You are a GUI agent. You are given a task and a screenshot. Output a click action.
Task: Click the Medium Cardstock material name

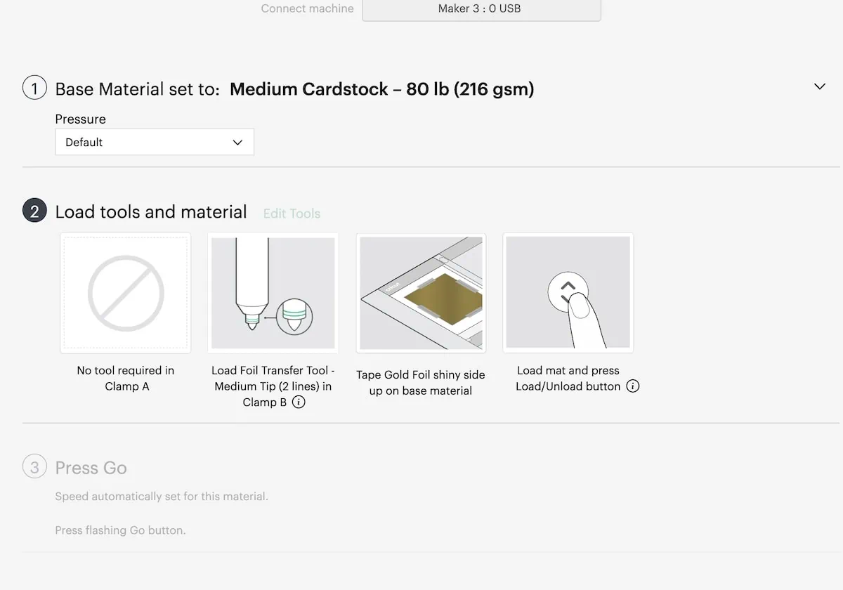click(382, 89)
